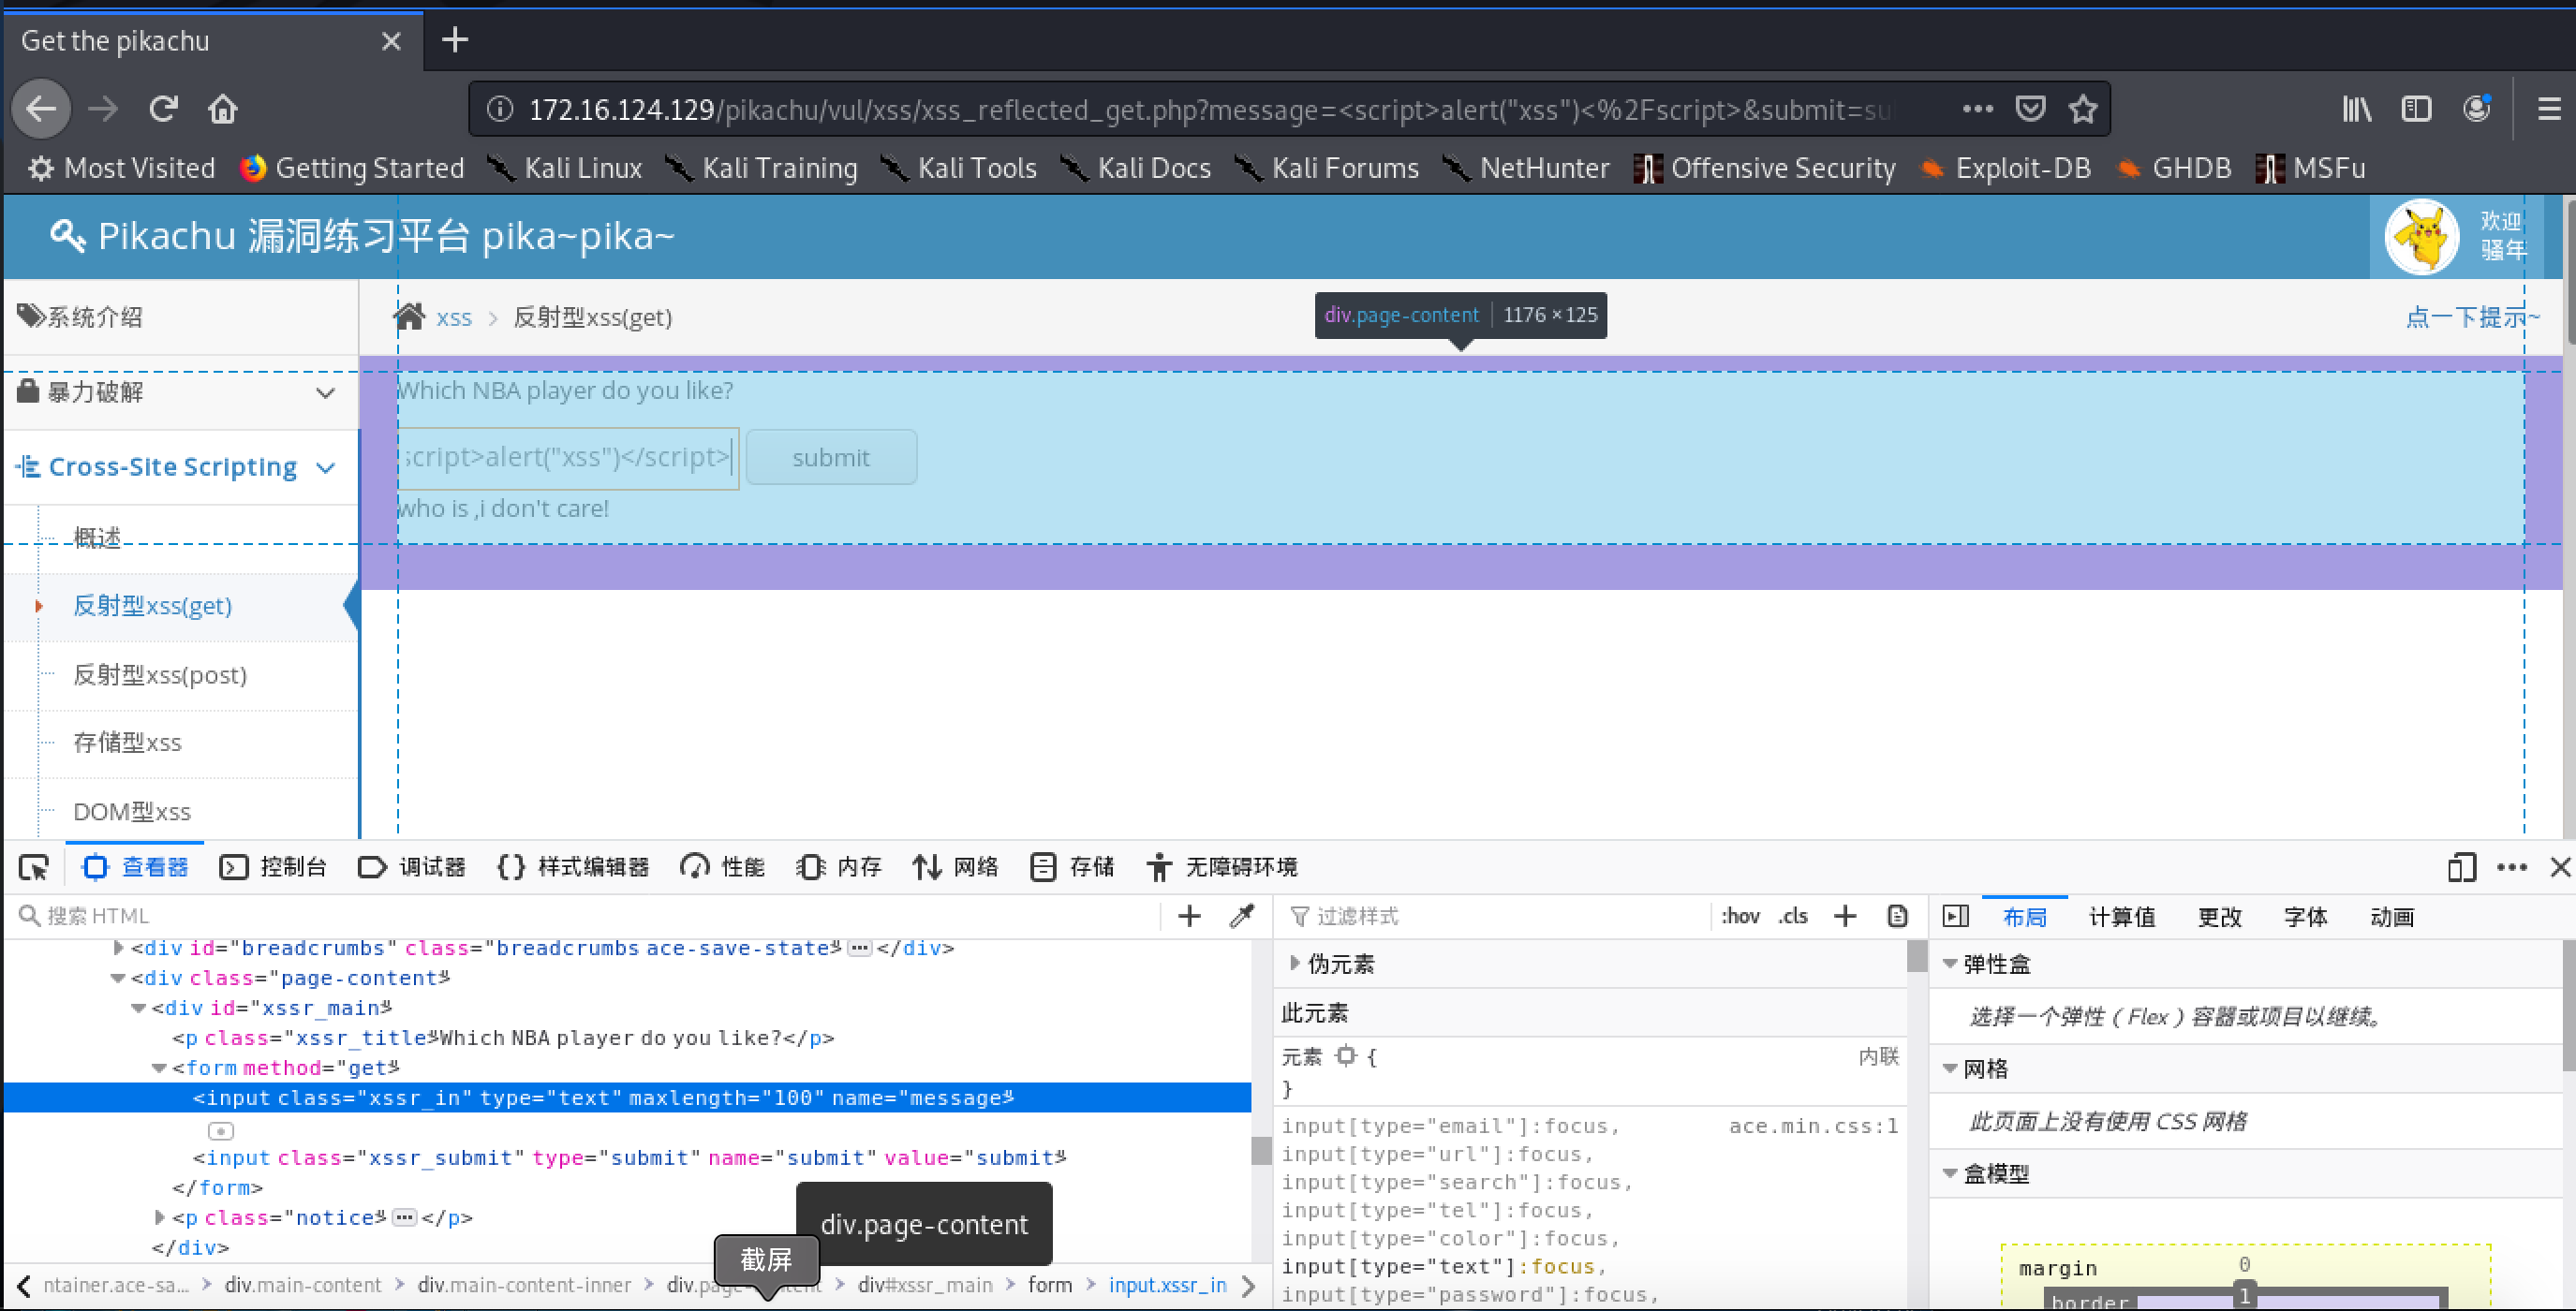The height and width of the screenshot is (1311, 2576).
Task: Open the 反射型xss(post) sidebar link
Action: 160,675
